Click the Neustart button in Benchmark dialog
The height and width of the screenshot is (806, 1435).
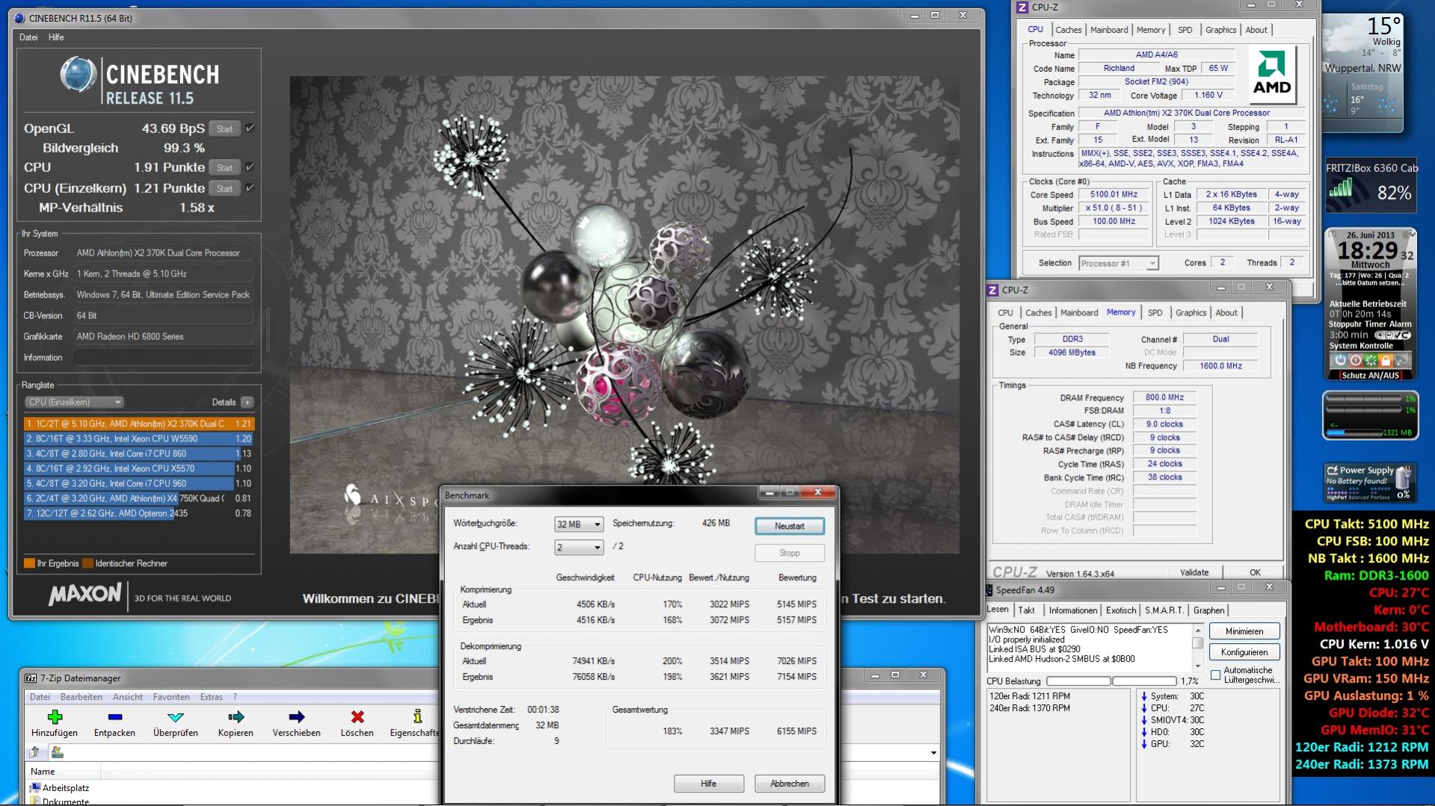tap(789, 526)
